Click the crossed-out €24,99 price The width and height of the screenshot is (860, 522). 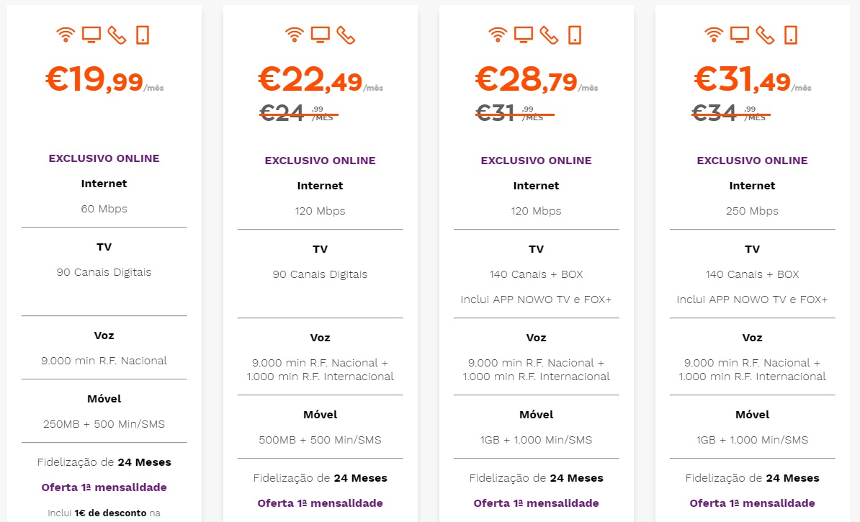tap(297, 112)
